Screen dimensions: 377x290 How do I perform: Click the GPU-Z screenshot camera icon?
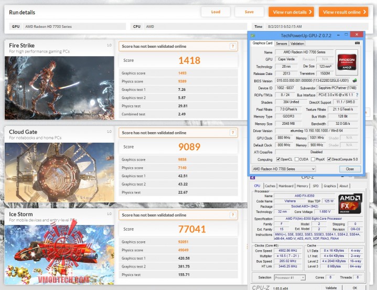pyautogui.click(x=357, y=43)
